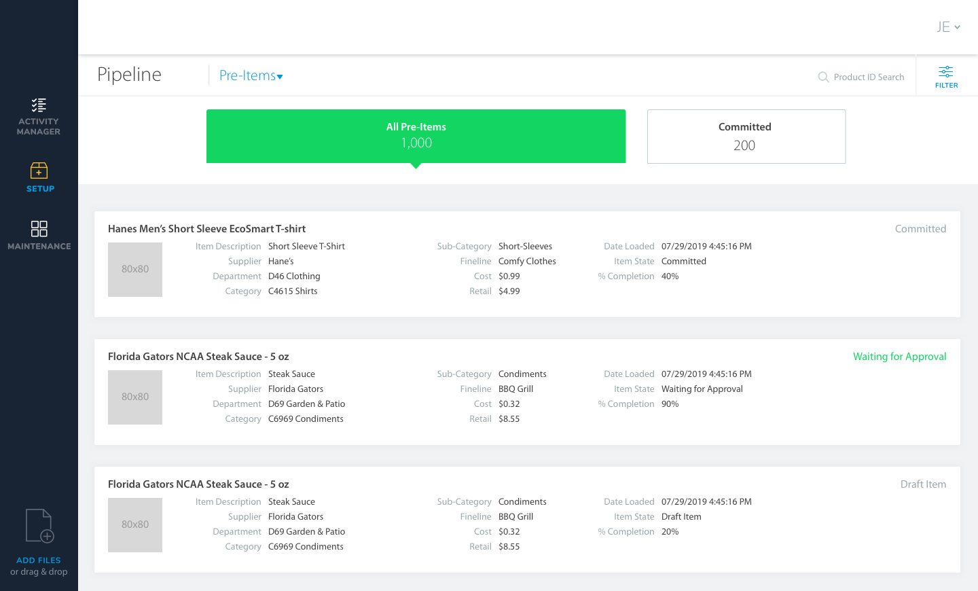Click the Hanes T-shirt thumbnail image
The image size is (978, 591).
[135, 270]
